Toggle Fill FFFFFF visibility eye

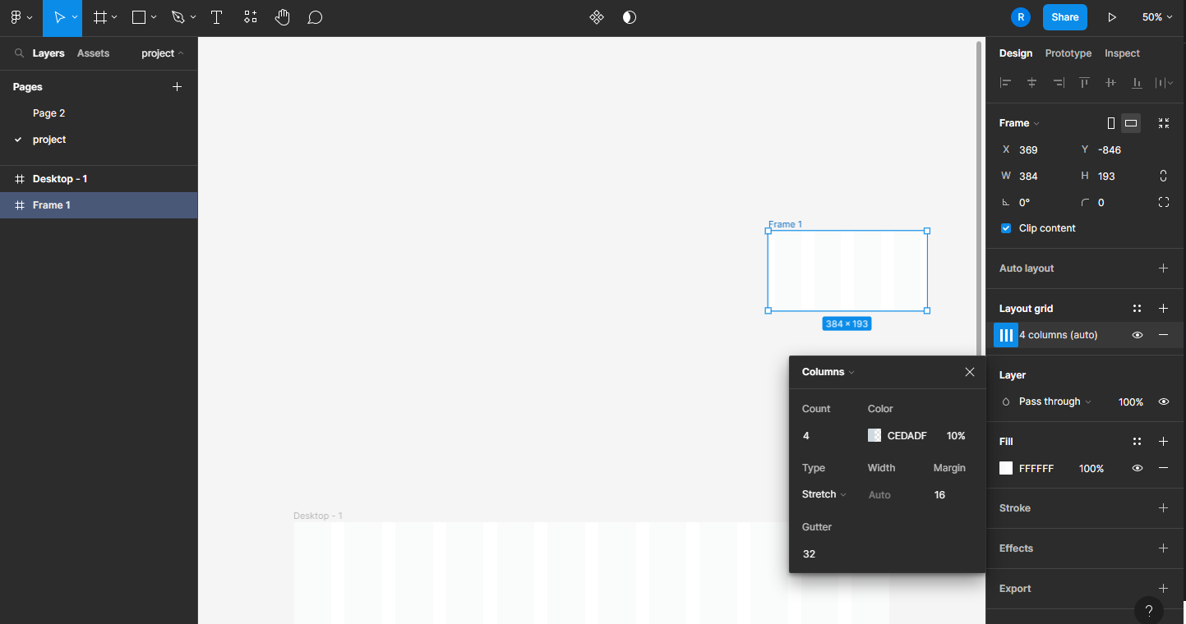point(1138,468)
